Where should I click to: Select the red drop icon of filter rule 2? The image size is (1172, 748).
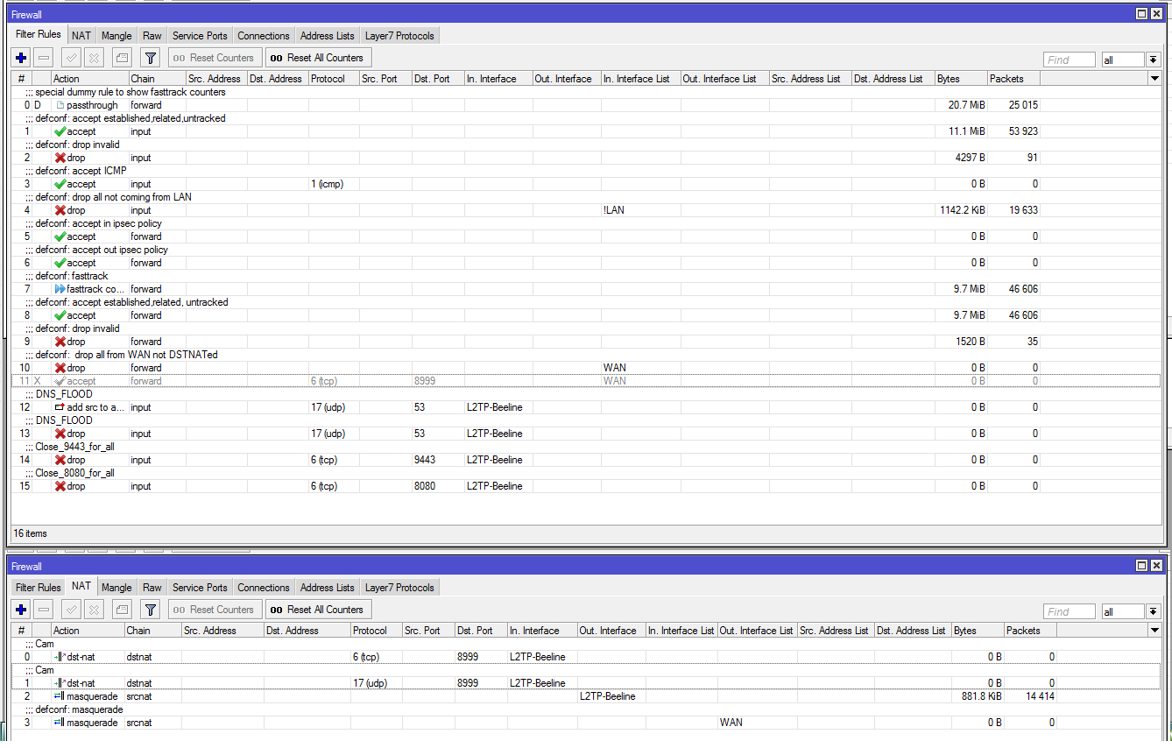60,158
